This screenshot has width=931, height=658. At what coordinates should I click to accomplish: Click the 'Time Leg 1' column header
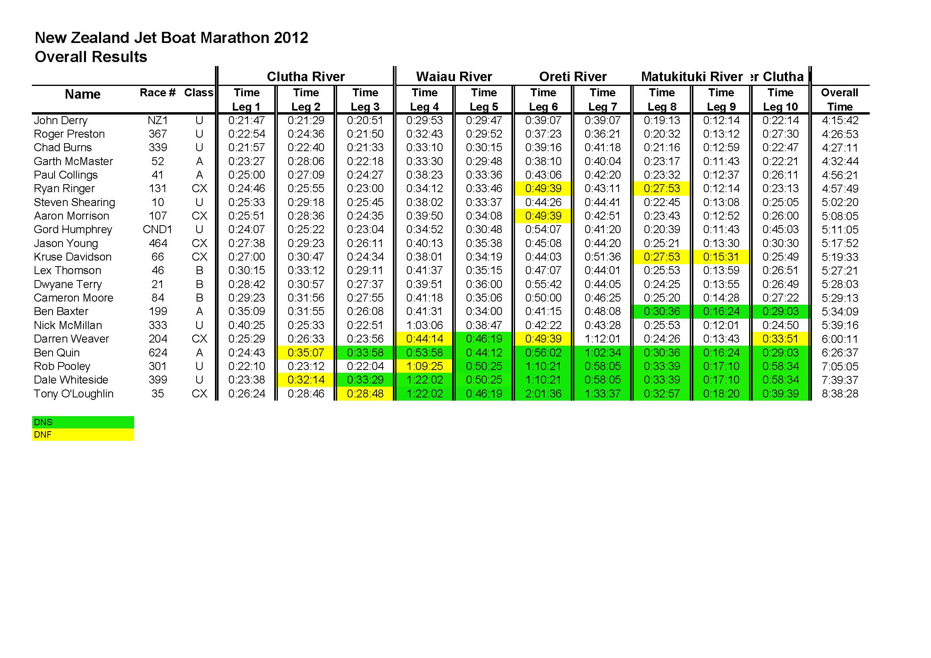(246, 100)
